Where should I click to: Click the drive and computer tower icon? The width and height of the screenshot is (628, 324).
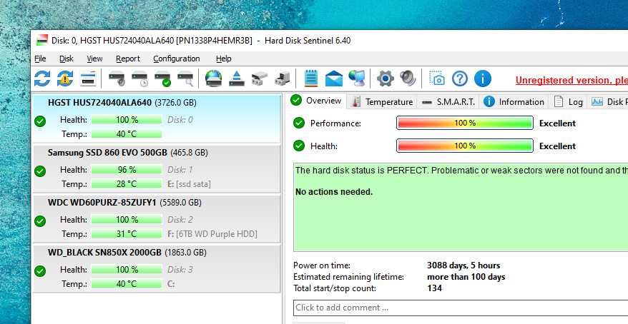pos(283,79)
